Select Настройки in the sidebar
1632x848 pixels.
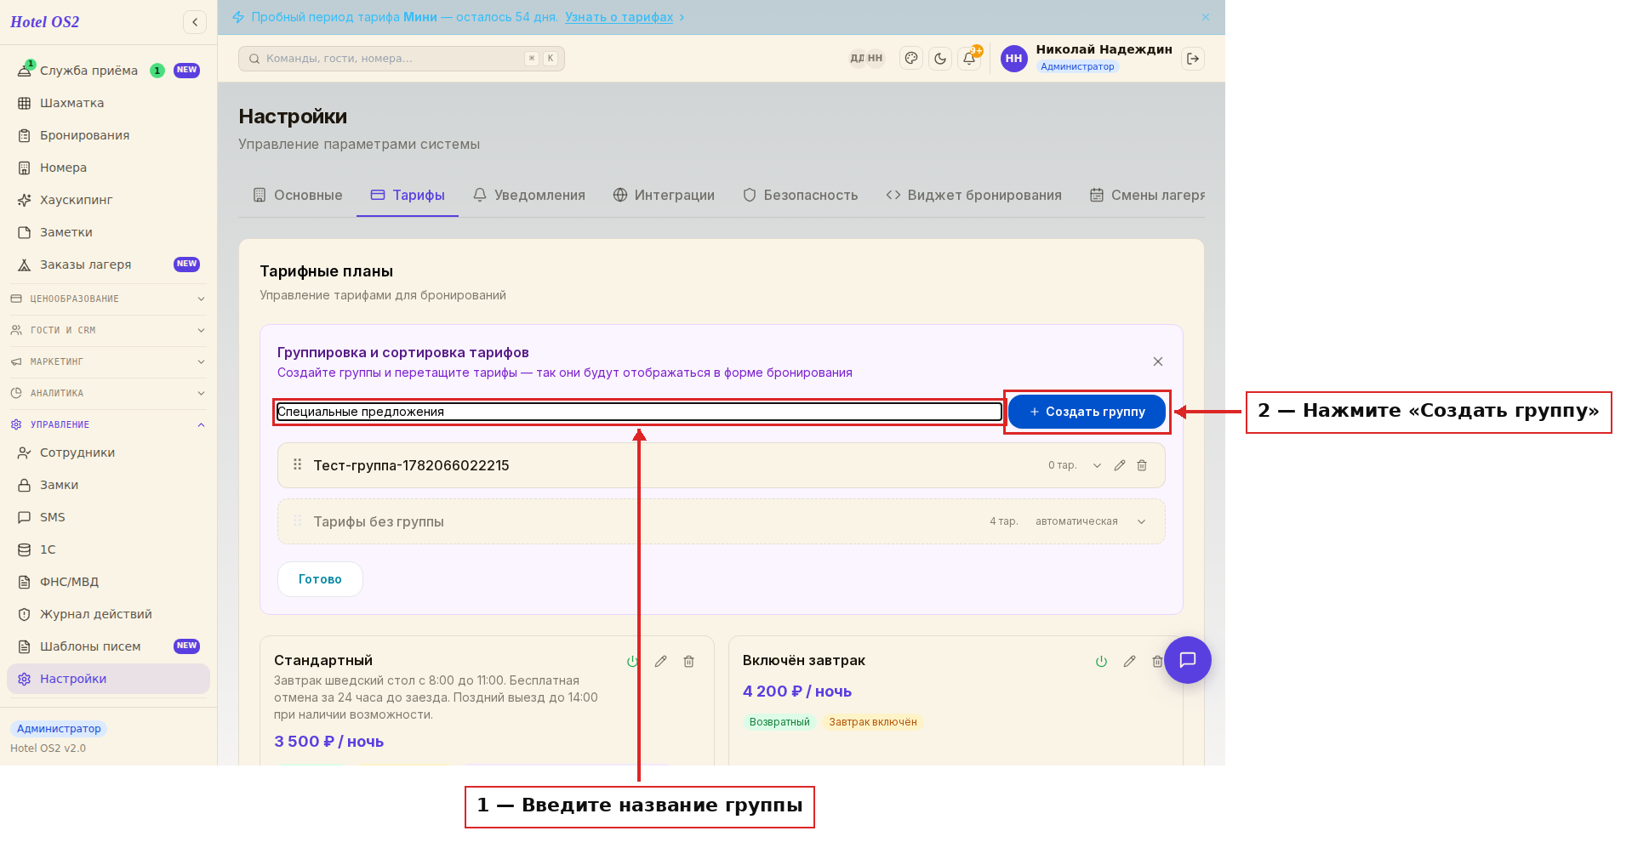[x=108, y=679]
